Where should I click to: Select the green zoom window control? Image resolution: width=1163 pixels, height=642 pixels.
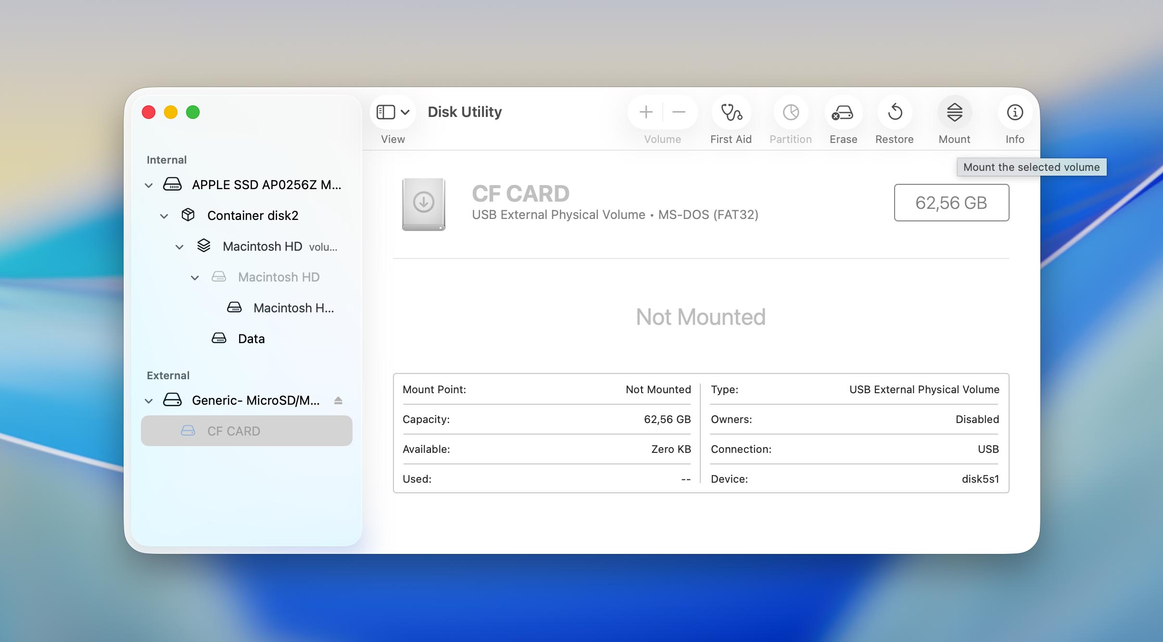(x=193, y=112)
